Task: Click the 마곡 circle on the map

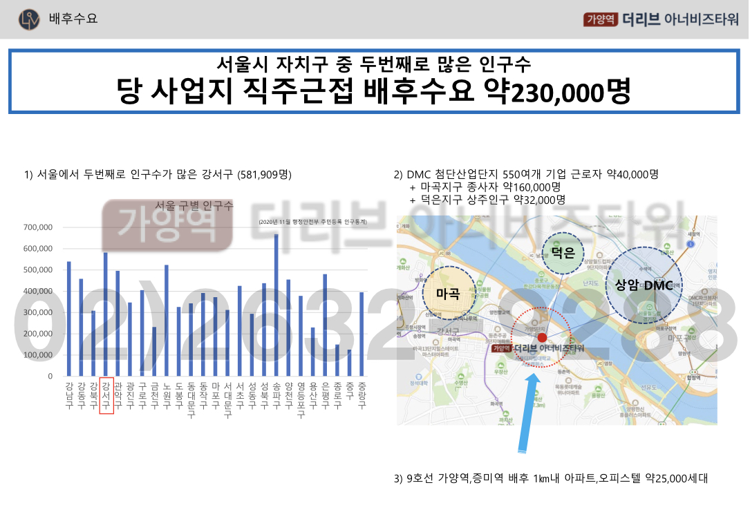Action: pos(449,293)
